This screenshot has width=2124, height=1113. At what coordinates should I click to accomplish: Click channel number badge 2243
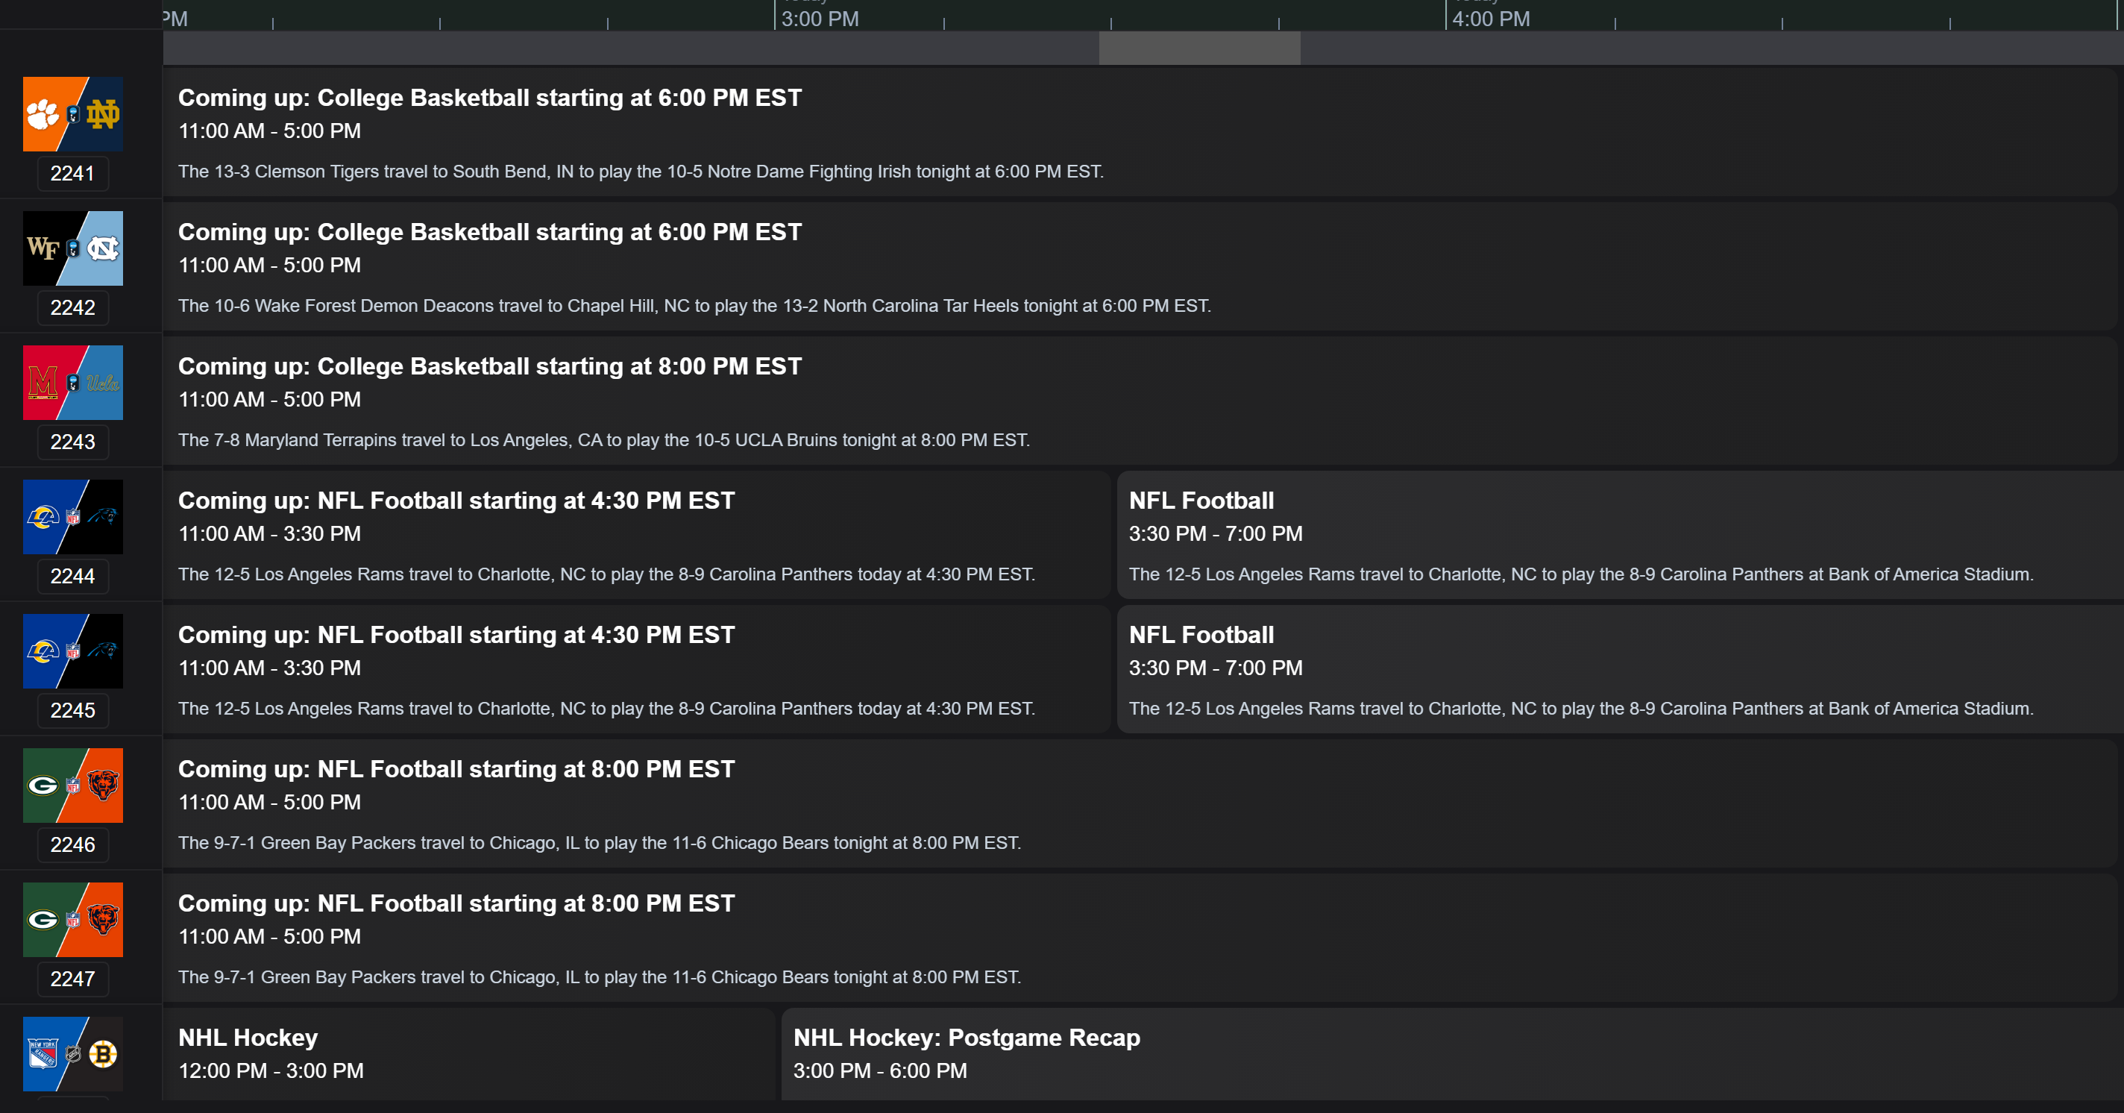coord(72,442)
